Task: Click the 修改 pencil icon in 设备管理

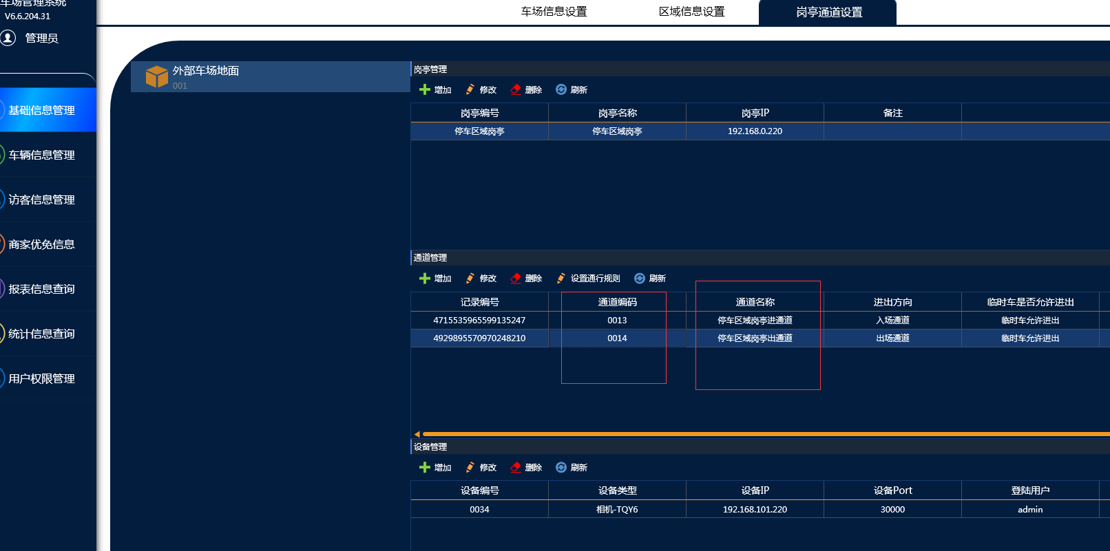Action: point(470,467)
